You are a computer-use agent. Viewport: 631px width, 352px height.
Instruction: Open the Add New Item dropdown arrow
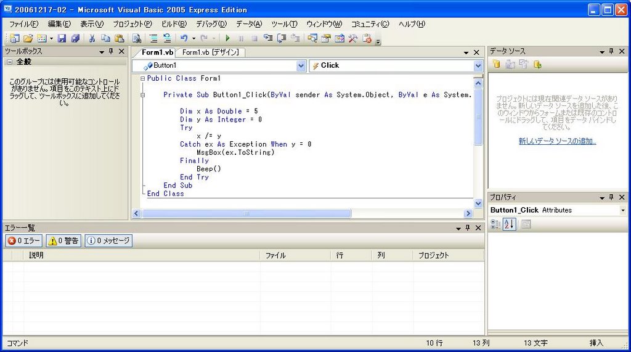pos(51,39)
